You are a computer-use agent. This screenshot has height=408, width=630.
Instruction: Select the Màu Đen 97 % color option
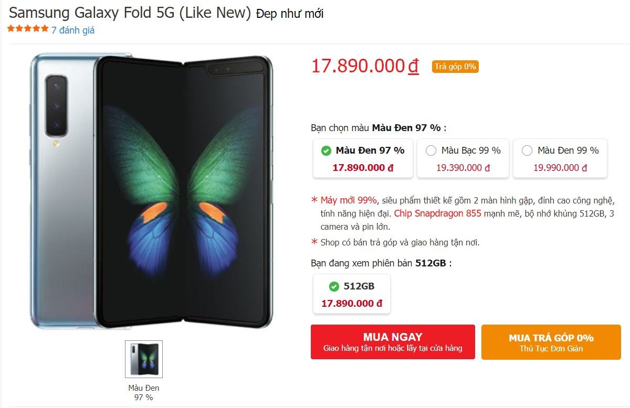(362, 158)
